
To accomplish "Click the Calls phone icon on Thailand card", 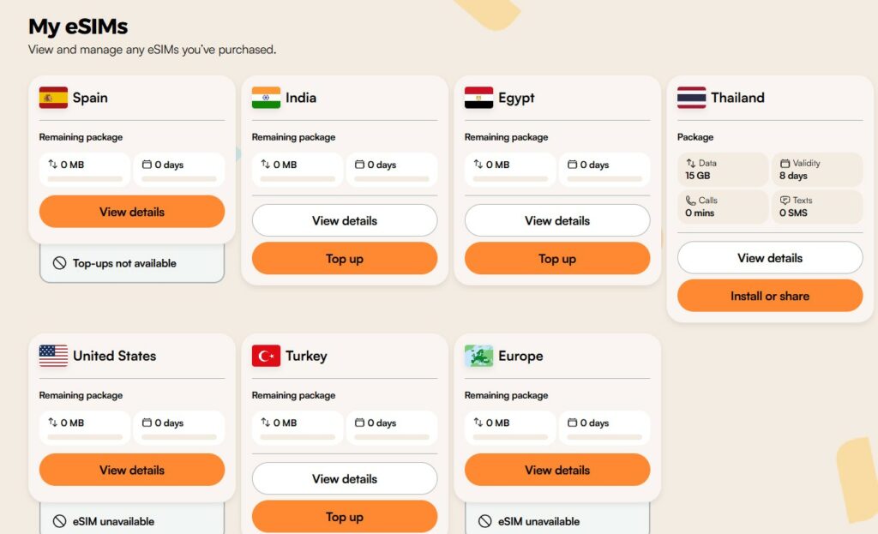I will click(x=689, y=200).
